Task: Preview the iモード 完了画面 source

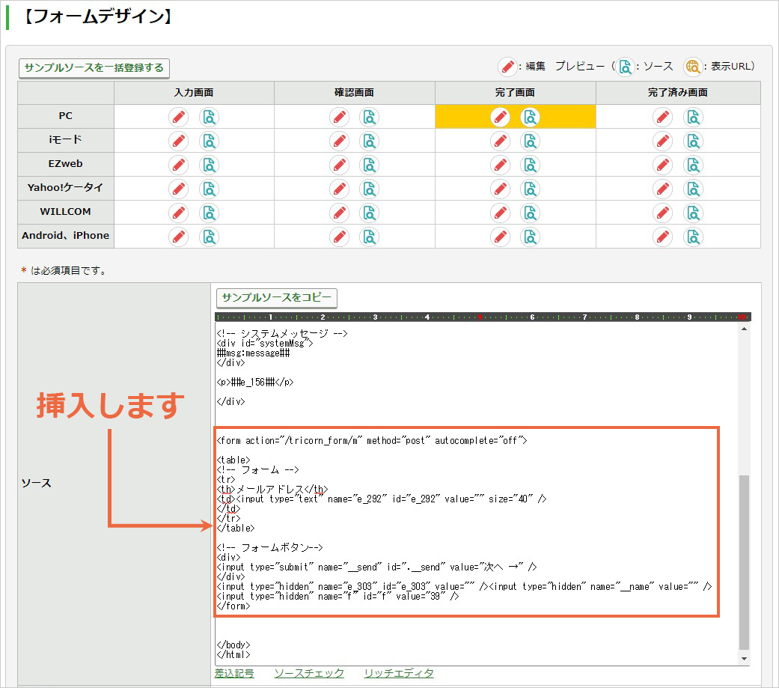Action: (x=530, y=141)
